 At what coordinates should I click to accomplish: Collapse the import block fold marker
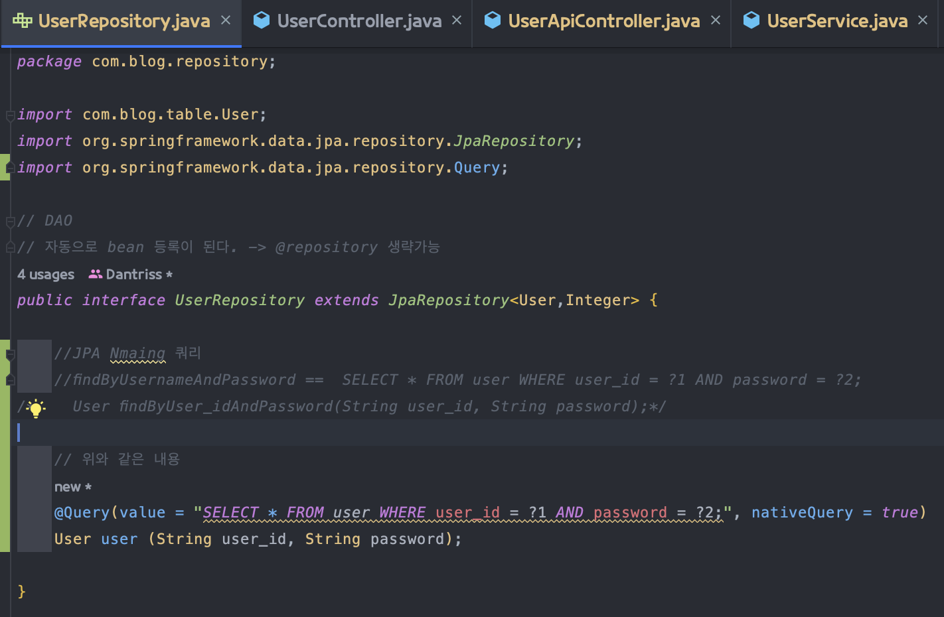tap(10, 116)
